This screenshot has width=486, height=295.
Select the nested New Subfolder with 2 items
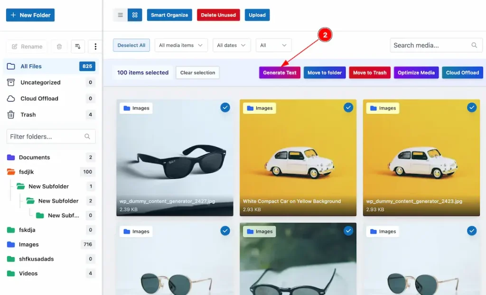click(x=61, y=201)
